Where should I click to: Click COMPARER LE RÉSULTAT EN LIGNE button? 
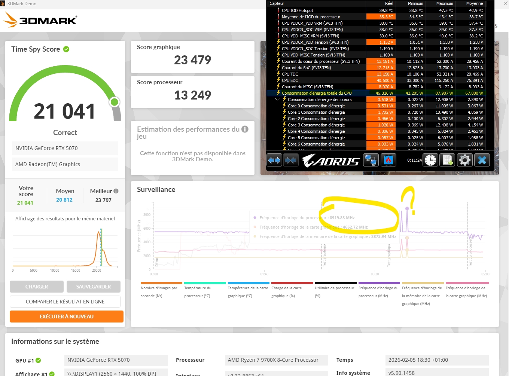[x=65, y=302]
